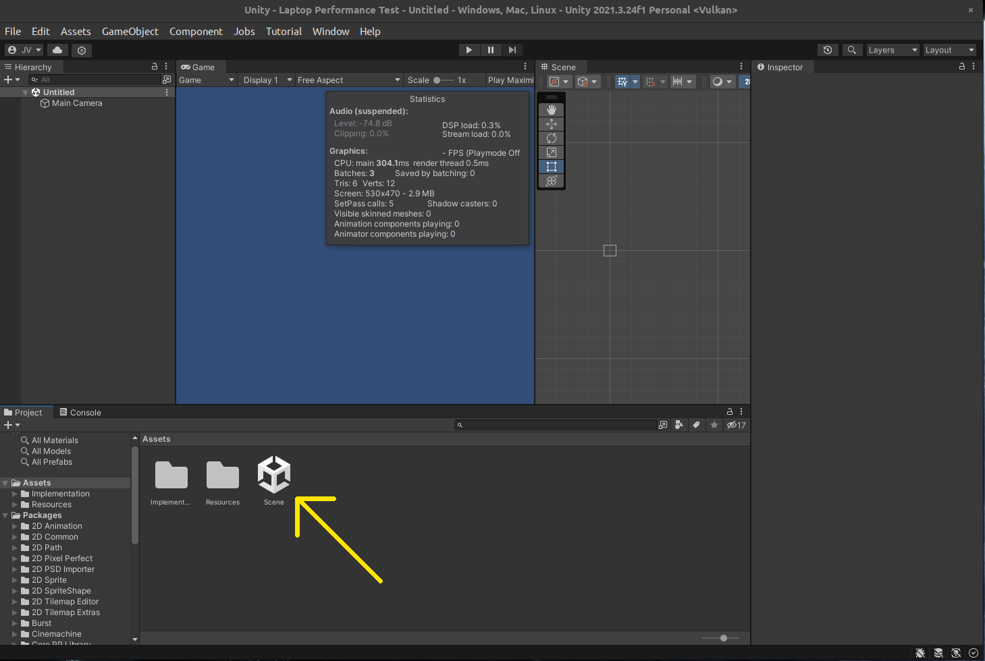Viewport: 985px width, 661px height.
Task: Switch to the Console tab
Action: 80,412
